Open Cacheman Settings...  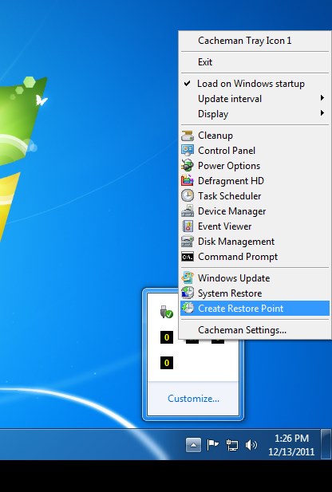click(255, 330)
